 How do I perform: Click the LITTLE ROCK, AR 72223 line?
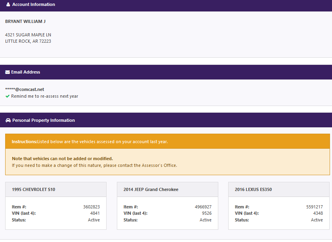pyautogui.click(x=28, y=41)
